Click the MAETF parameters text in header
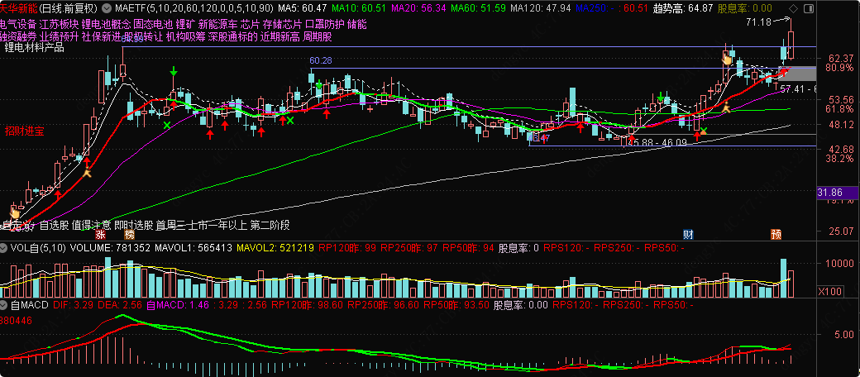This screenshot has width=860, height=377. coord(193,9)
